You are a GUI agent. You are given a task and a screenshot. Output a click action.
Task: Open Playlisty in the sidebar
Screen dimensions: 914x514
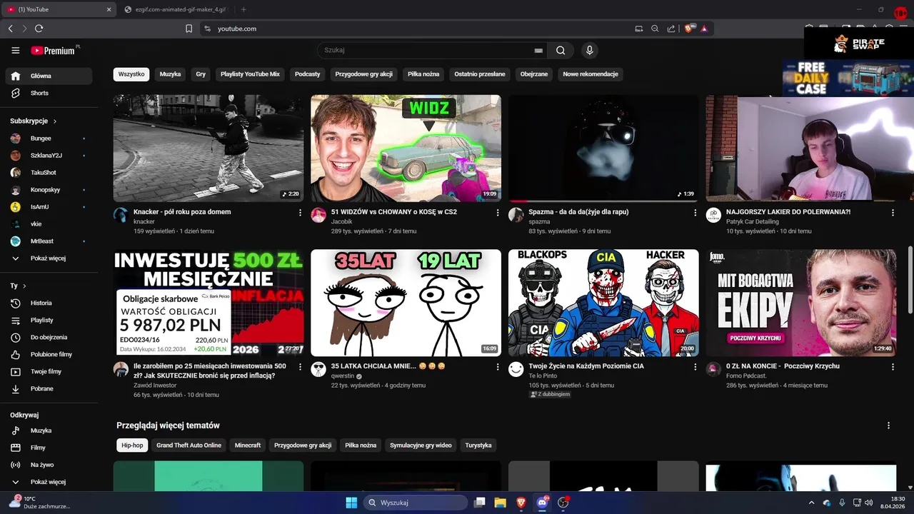[49, 320]
